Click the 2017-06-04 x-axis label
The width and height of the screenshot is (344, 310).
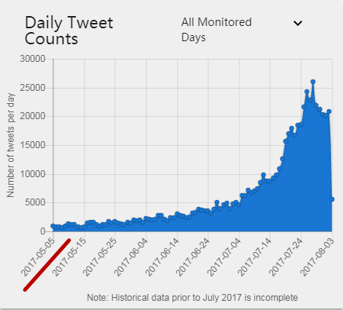(131, 257)
